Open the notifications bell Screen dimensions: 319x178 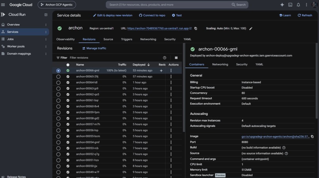298,5
